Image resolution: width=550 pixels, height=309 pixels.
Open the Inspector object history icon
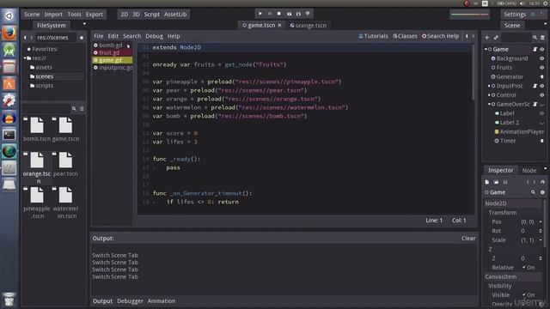[542, 182]
